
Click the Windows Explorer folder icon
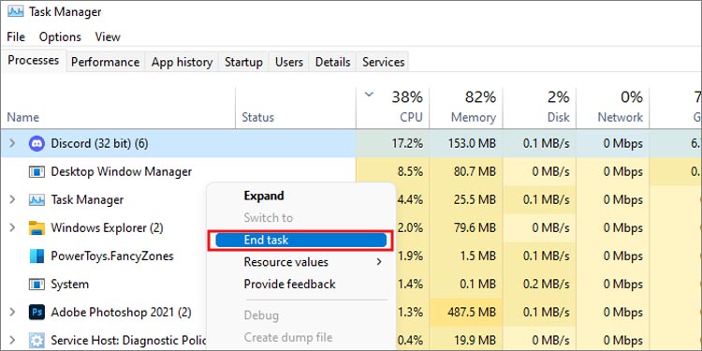(x=37, y=227)
